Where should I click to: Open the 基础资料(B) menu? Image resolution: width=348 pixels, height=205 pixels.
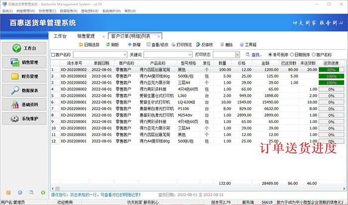tap(89, 11)
